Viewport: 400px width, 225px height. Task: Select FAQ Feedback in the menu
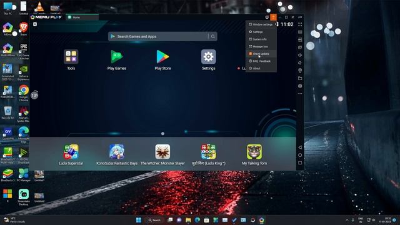261,61
